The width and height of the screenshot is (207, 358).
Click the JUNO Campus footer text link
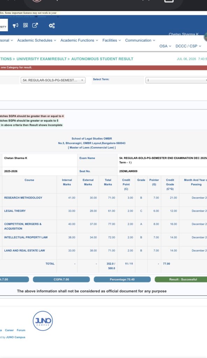(x=15, y=337)
